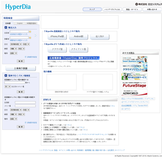162x162 pixels.
Task: Play the クラウド型ダイヤ作成システム video thumbnail
Action: [98, 82]
